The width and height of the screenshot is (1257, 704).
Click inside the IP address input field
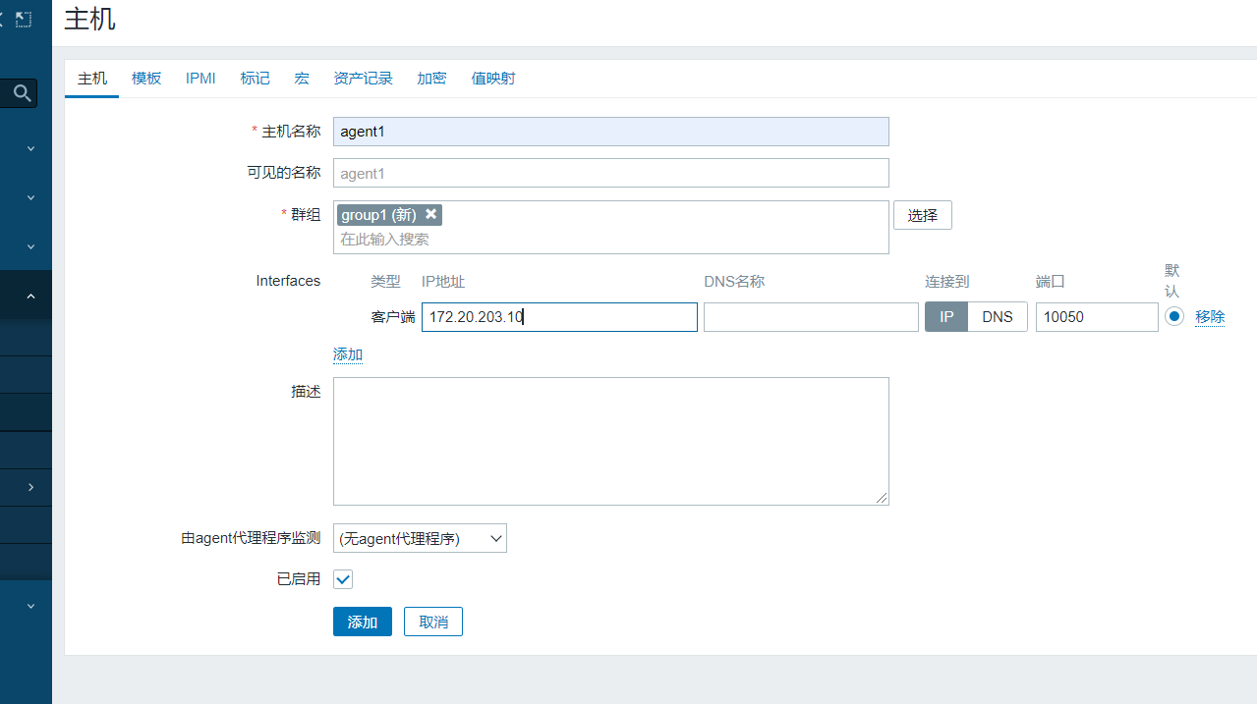(x=558, y=316)
